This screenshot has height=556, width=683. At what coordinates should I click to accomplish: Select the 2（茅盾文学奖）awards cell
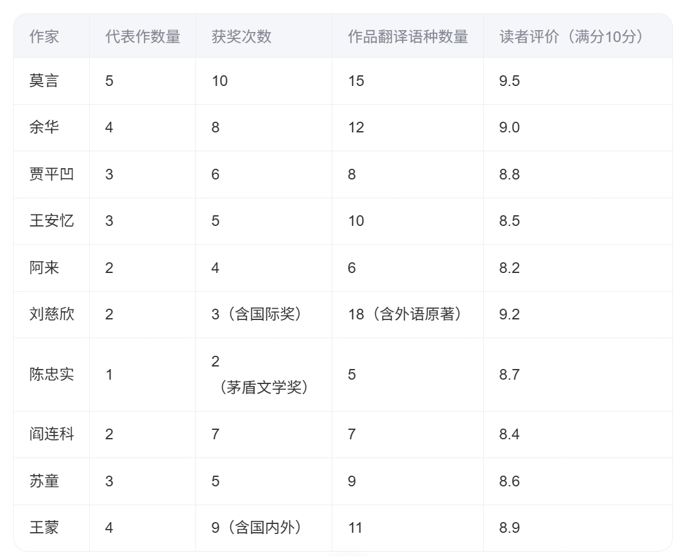coord(263,375)
